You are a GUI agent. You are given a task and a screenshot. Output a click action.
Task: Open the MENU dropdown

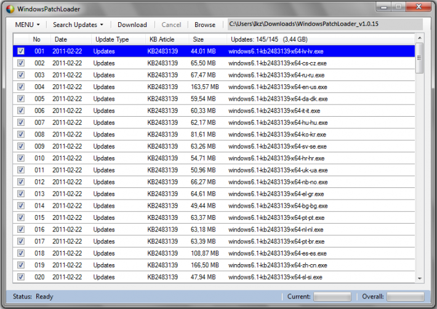tap(27, 25)
